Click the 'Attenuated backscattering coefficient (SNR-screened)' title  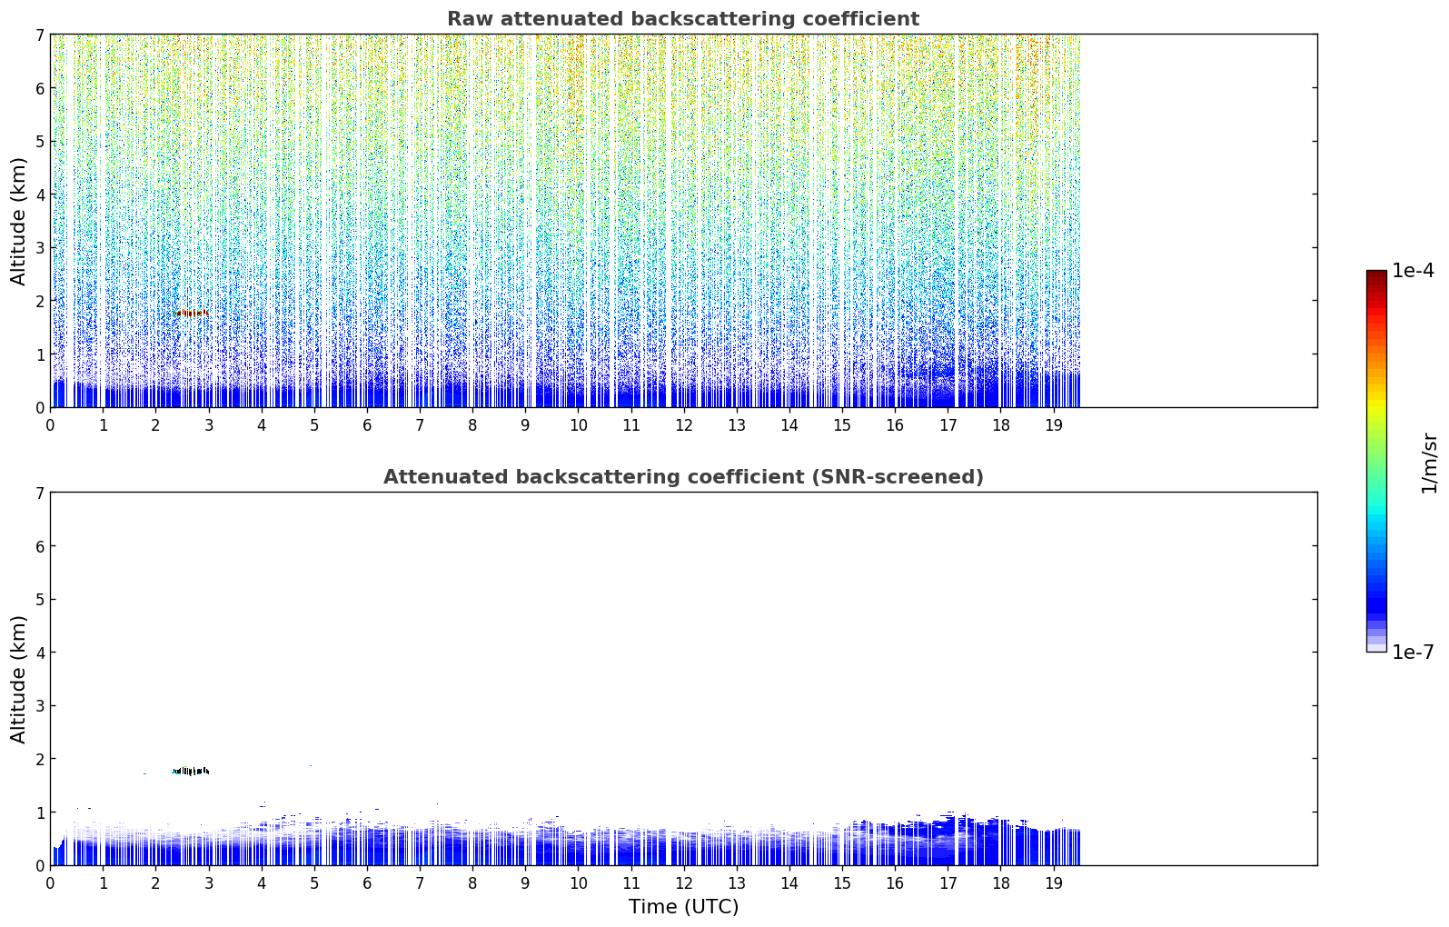[683, 477]
